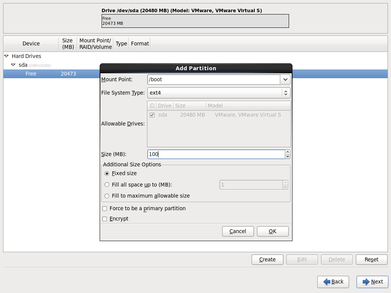Image resolution: width=391 pixels, height=293 pixels.
Task: Select the Free space row under sda
Action: tap(31, 74)
